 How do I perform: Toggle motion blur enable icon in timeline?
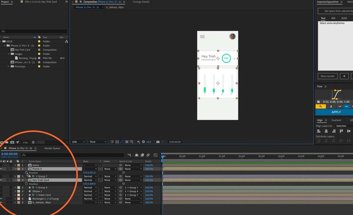pyautogui.click(x=148, y=155)
